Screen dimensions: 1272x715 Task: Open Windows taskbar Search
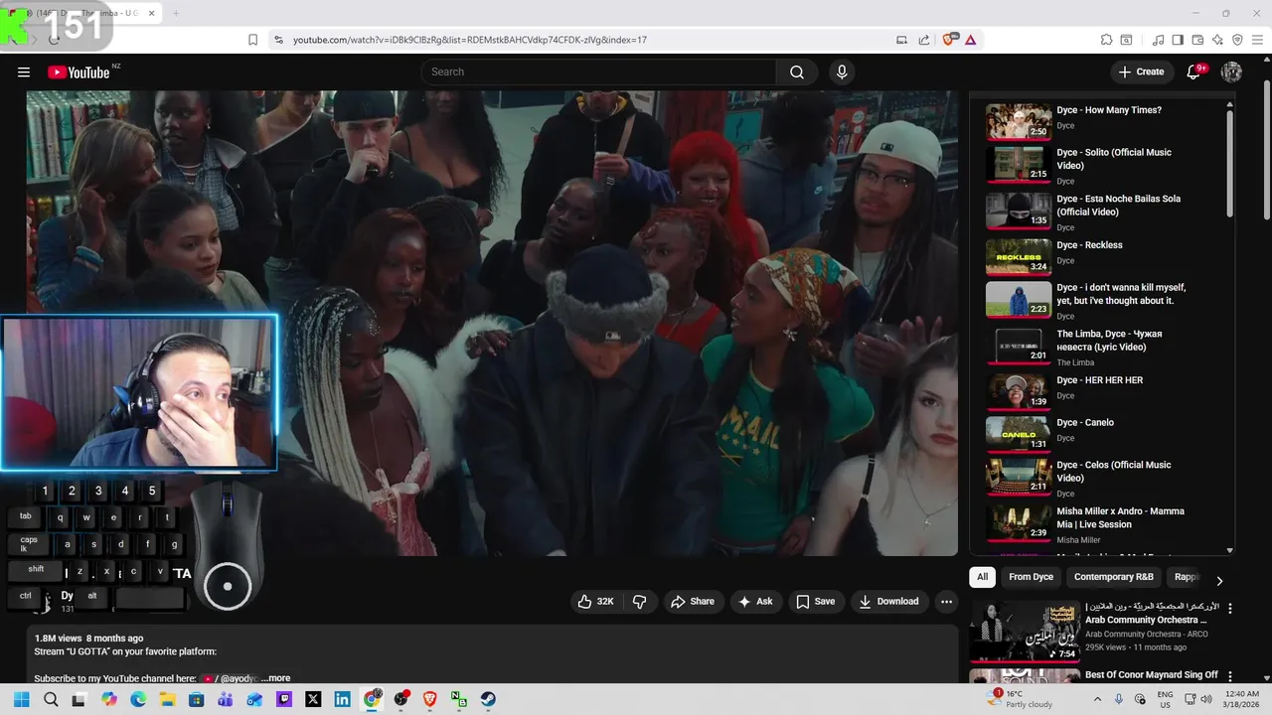pyautogui.click(x=51, y=699)
